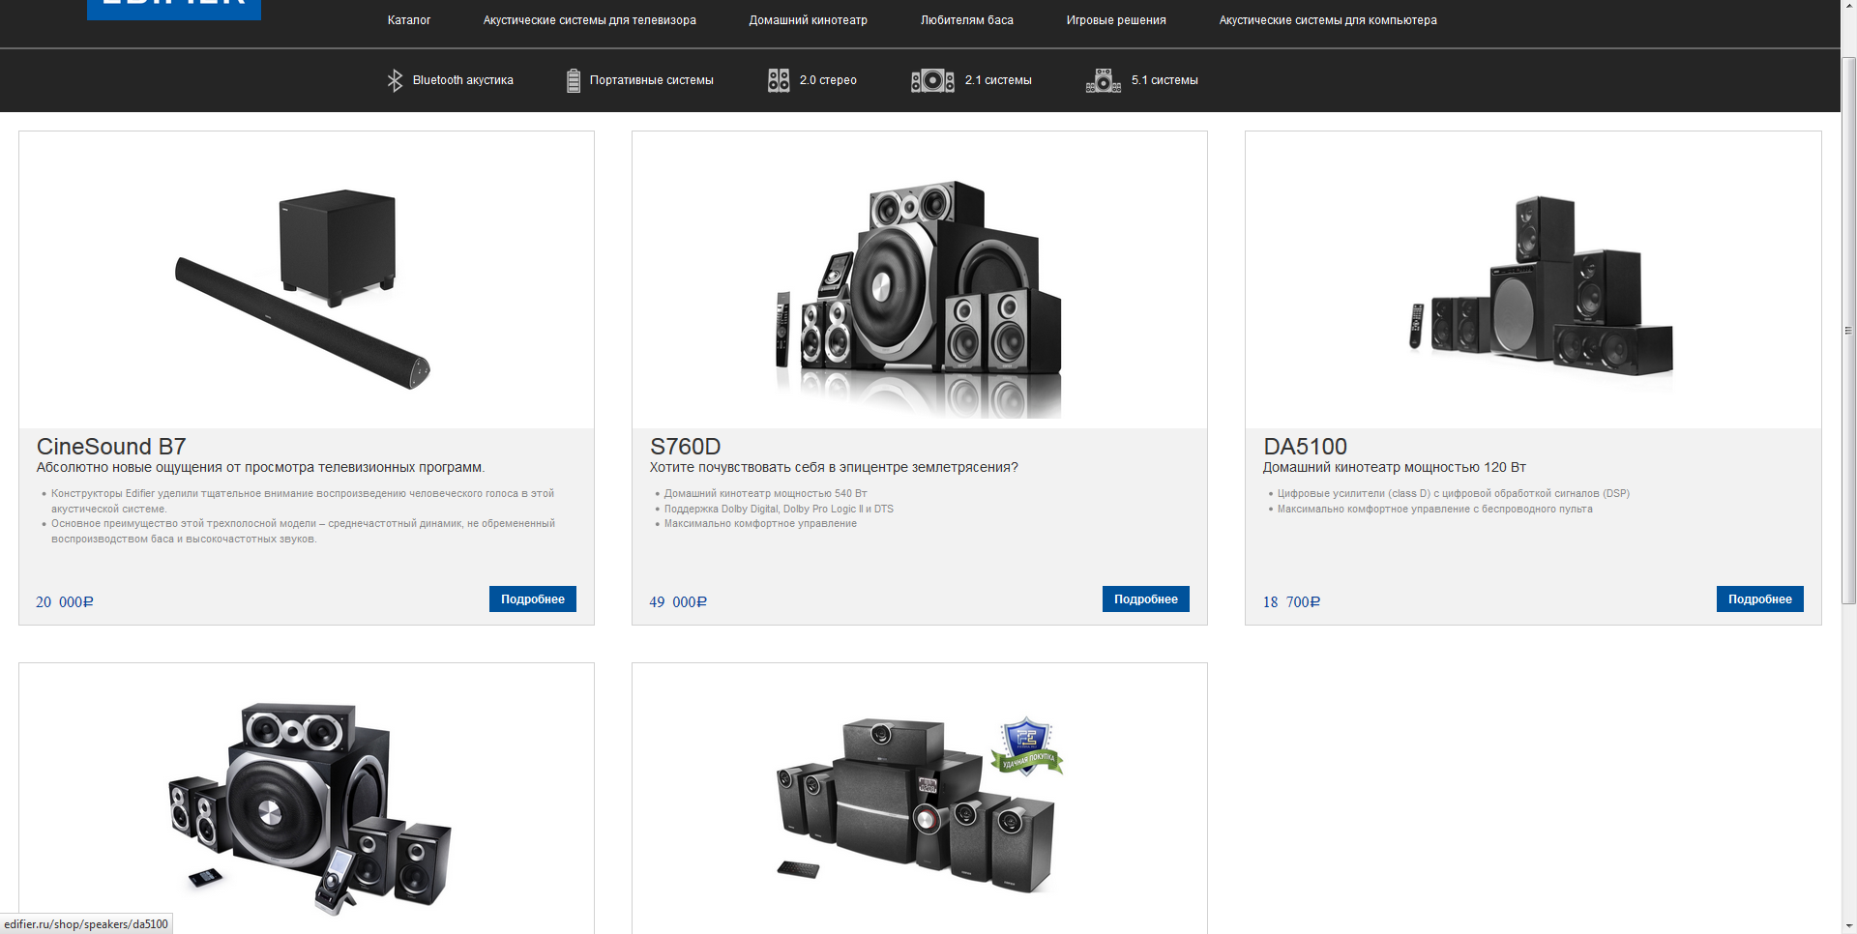Screen dimensions: 1857x934
Task: Click the bullet starting 'Основное преимущество этой трехполосной модели'
Action: [303, 531]
